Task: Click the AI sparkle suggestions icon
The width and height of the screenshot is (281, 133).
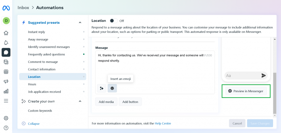Action: pyautogui.click(x=102, y=88)
